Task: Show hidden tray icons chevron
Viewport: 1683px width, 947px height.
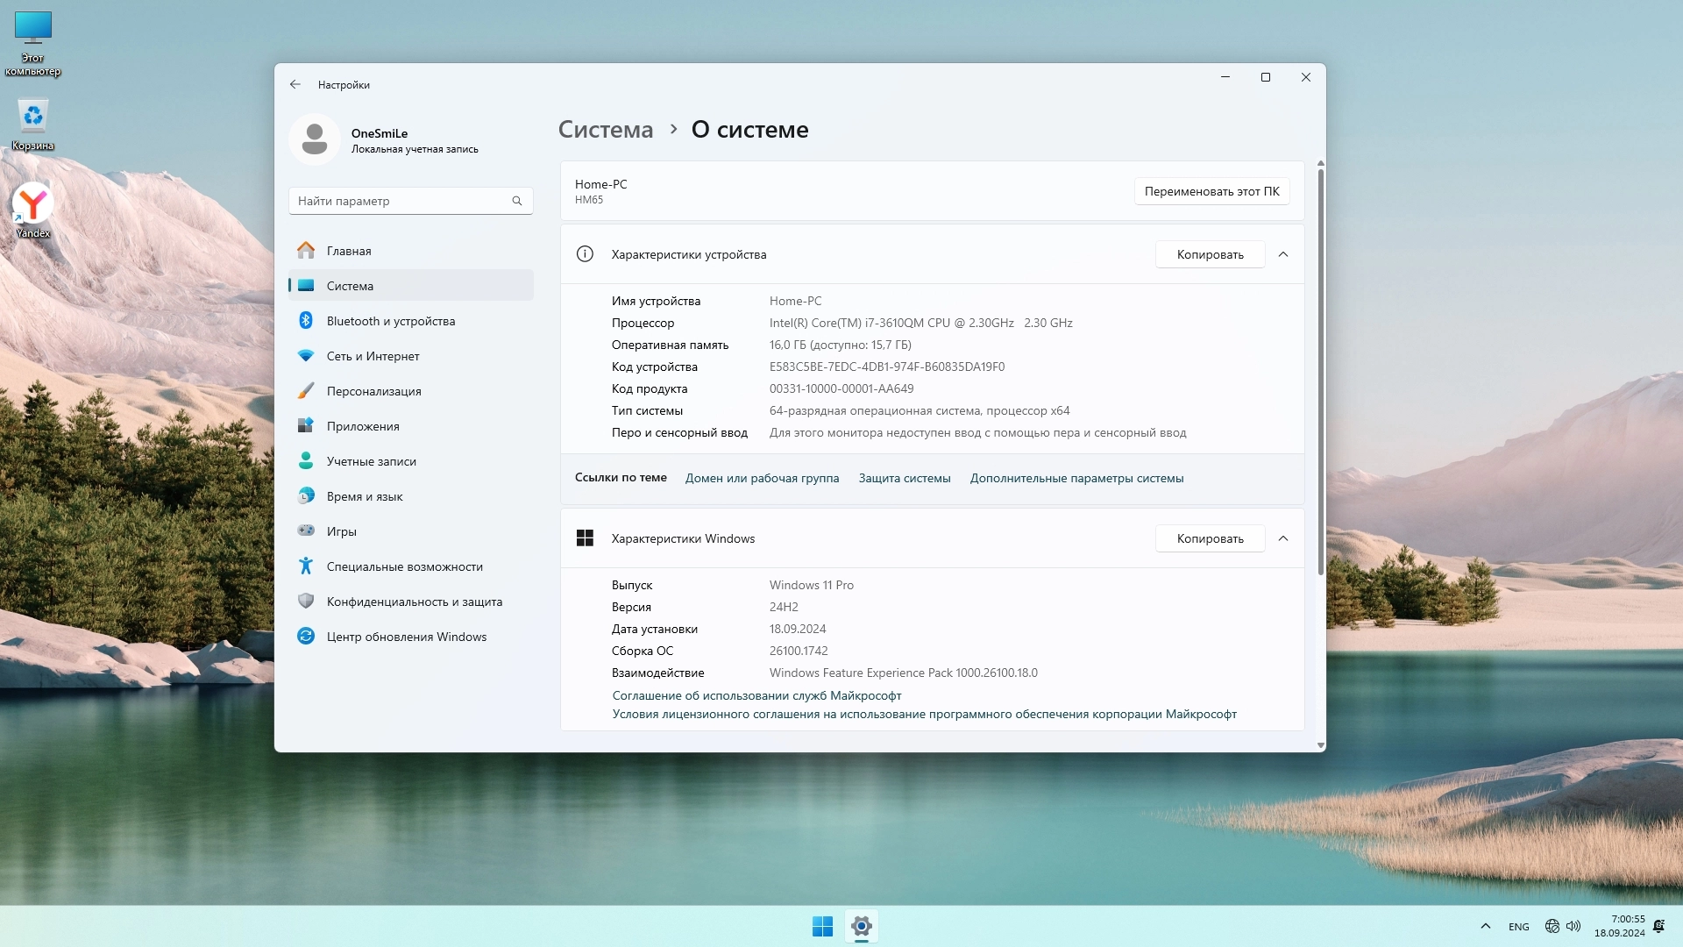Action: [x=1485, y=926]
